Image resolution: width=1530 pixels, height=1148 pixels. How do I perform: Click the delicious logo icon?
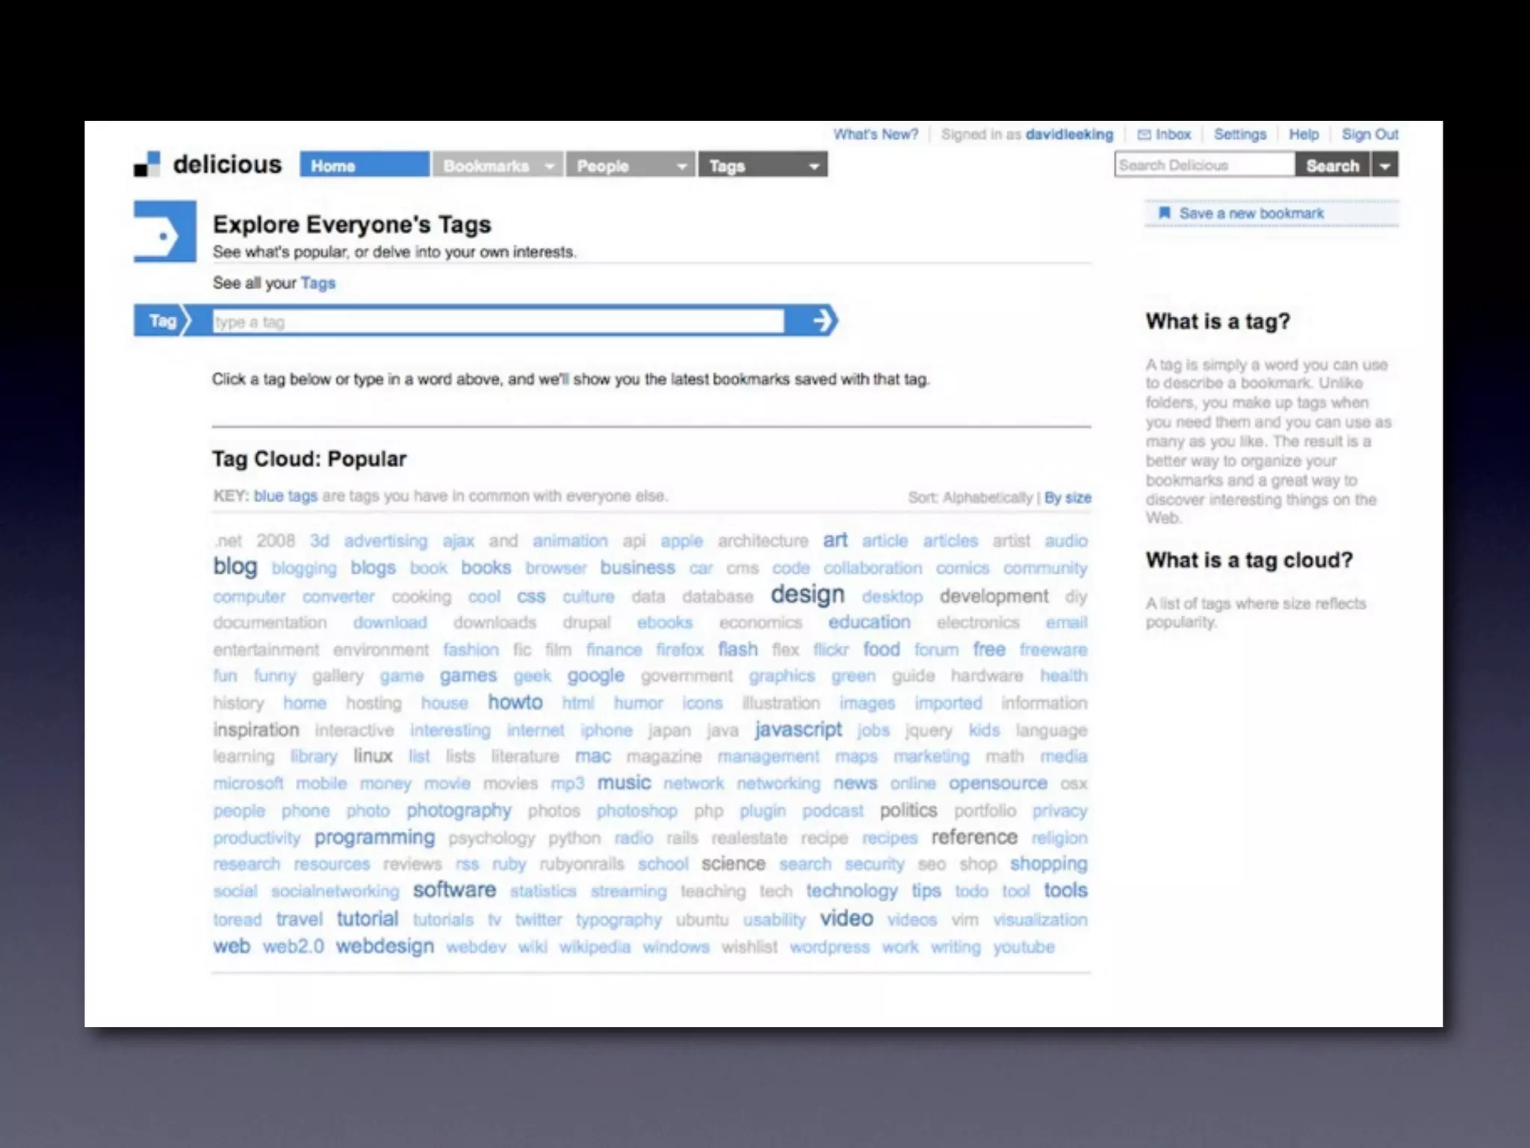[147, 164]
